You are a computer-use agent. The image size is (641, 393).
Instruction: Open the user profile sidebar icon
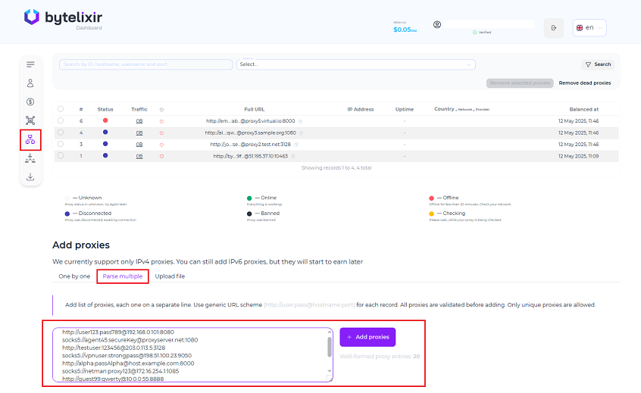[x=30, y=83]
